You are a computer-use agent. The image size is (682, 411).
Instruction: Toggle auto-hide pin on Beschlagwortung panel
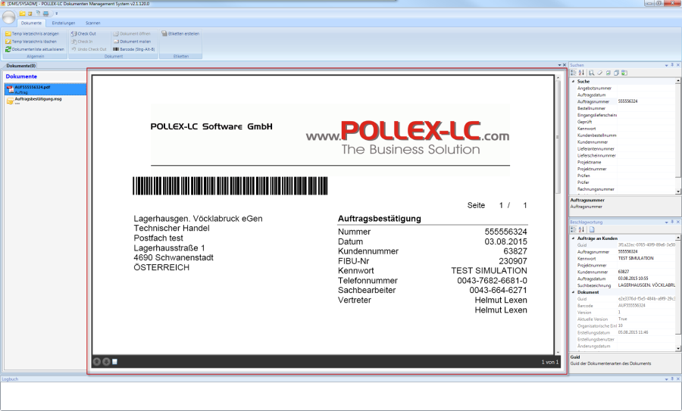(x=671, y=222)
